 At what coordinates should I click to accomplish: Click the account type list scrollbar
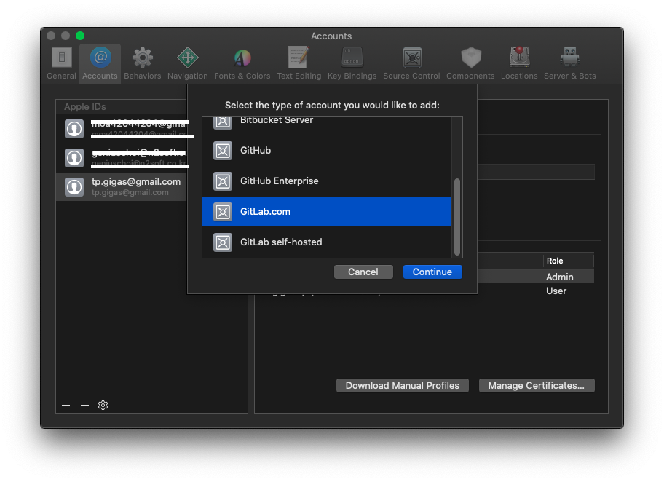[x=457, y=217]
